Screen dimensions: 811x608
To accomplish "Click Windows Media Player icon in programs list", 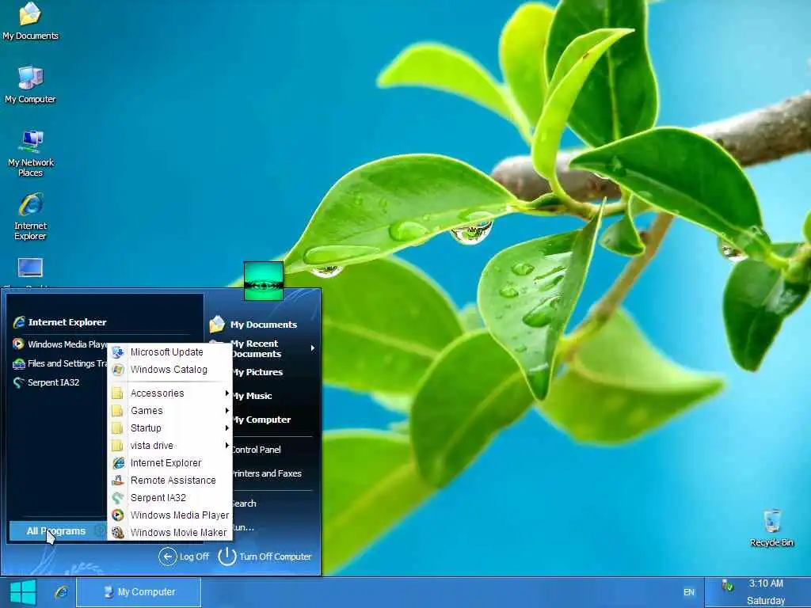I will [x=118, y=515].
